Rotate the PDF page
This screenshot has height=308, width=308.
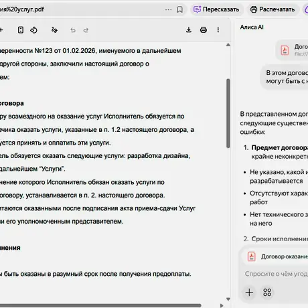tap(33, 30)
